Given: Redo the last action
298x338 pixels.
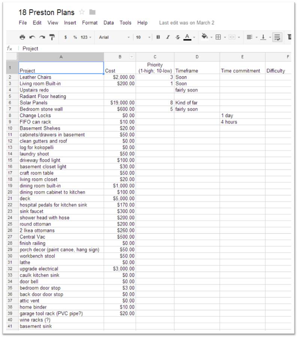Looking at the screenshot, I should 42,37.
